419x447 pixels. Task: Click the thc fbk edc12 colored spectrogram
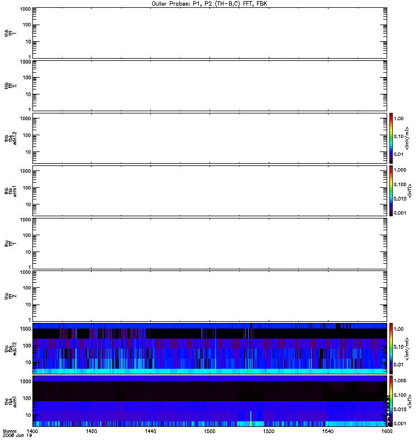pos(210,349)
